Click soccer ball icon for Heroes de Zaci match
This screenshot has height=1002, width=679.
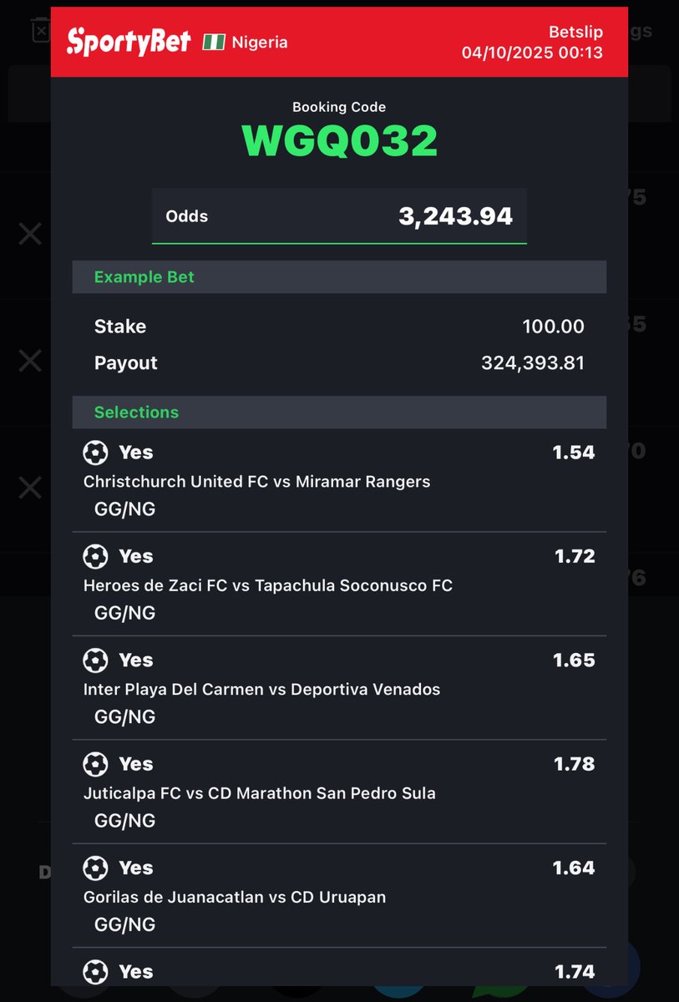pos(95,556)
